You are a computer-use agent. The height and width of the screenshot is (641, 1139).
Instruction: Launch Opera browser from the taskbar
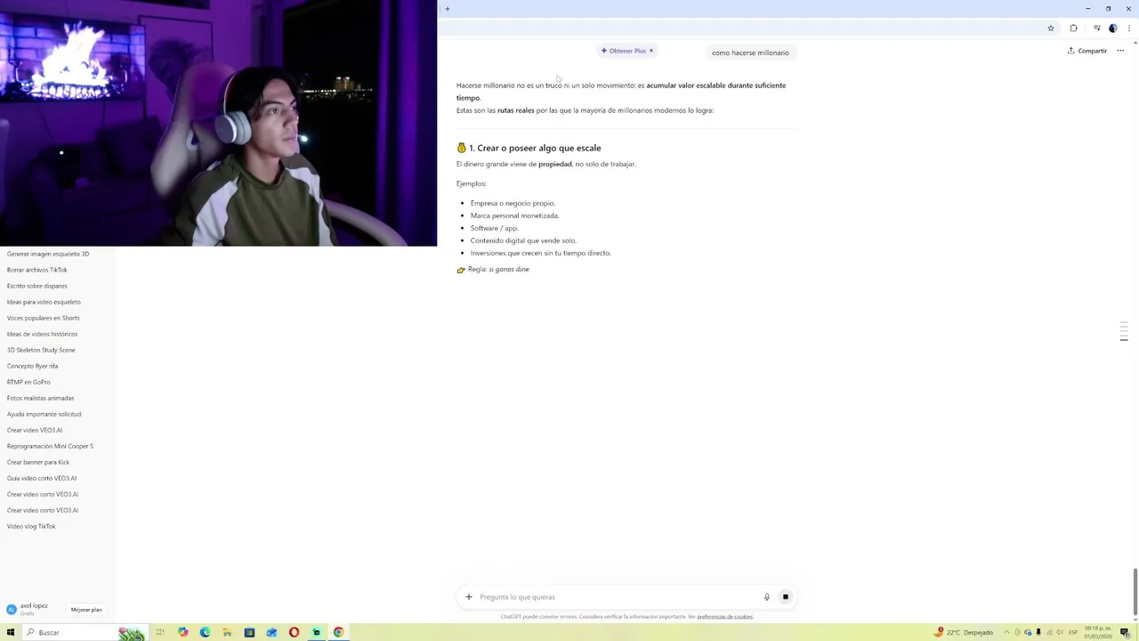coord(294,632)
